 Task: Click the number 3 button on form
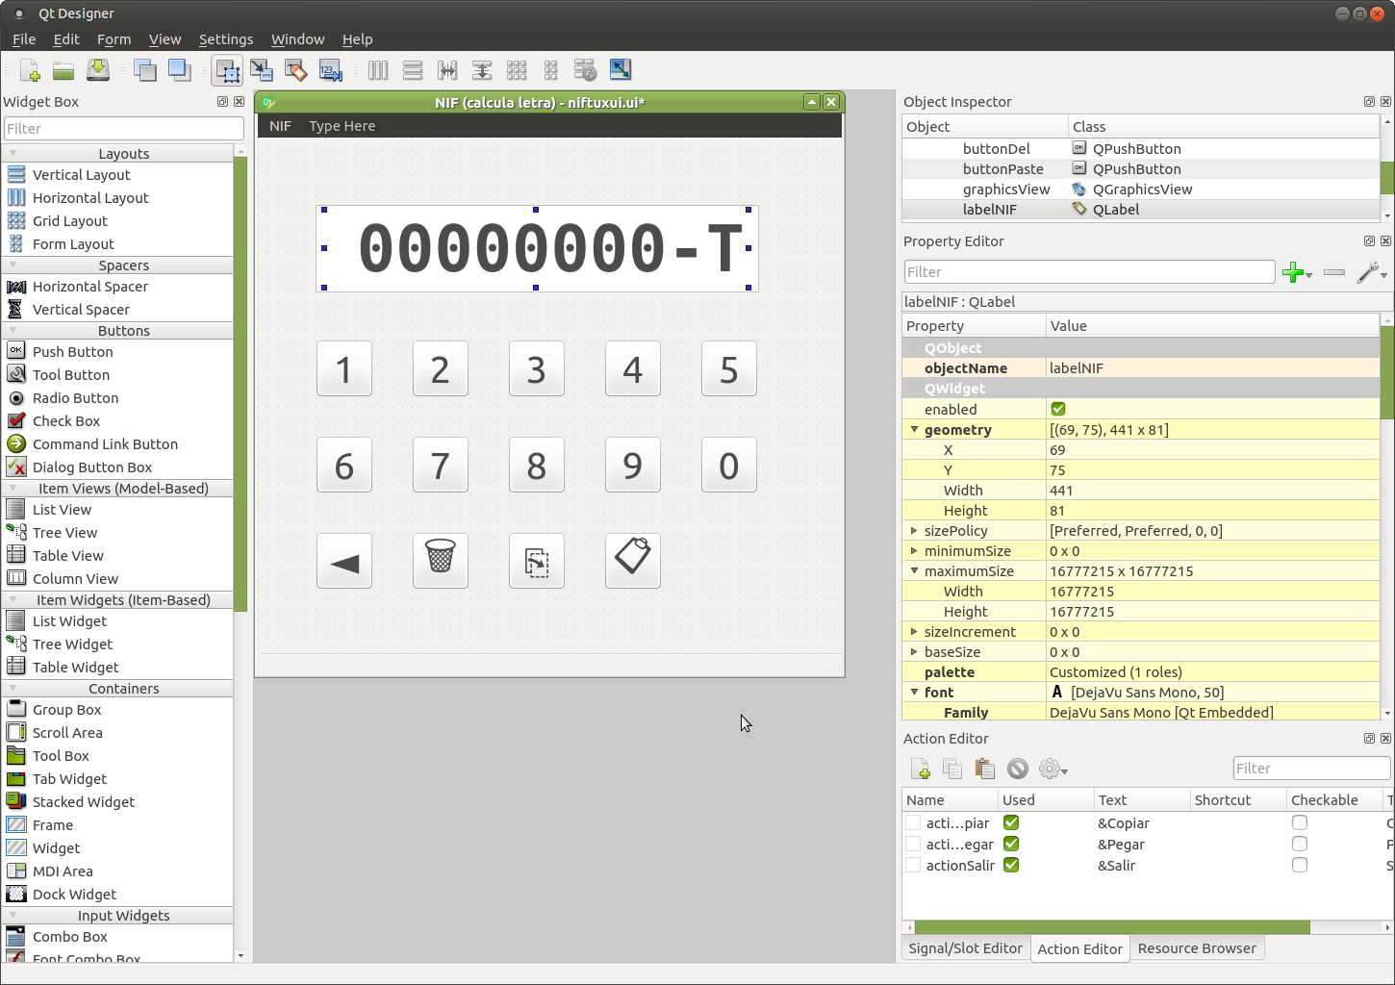coord(537,368)
